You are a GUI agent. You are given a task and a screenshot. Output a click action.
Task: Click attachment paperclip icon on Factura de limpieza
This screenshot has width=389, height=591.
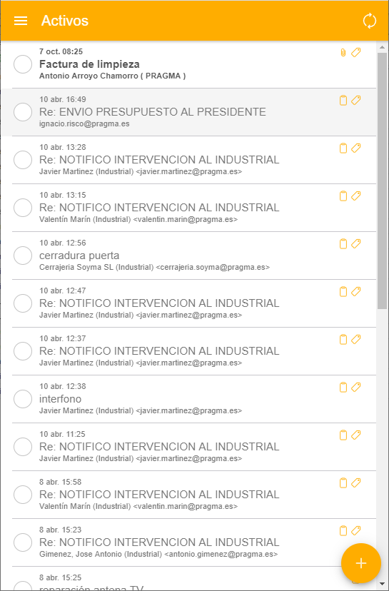[x=343, y=53]
